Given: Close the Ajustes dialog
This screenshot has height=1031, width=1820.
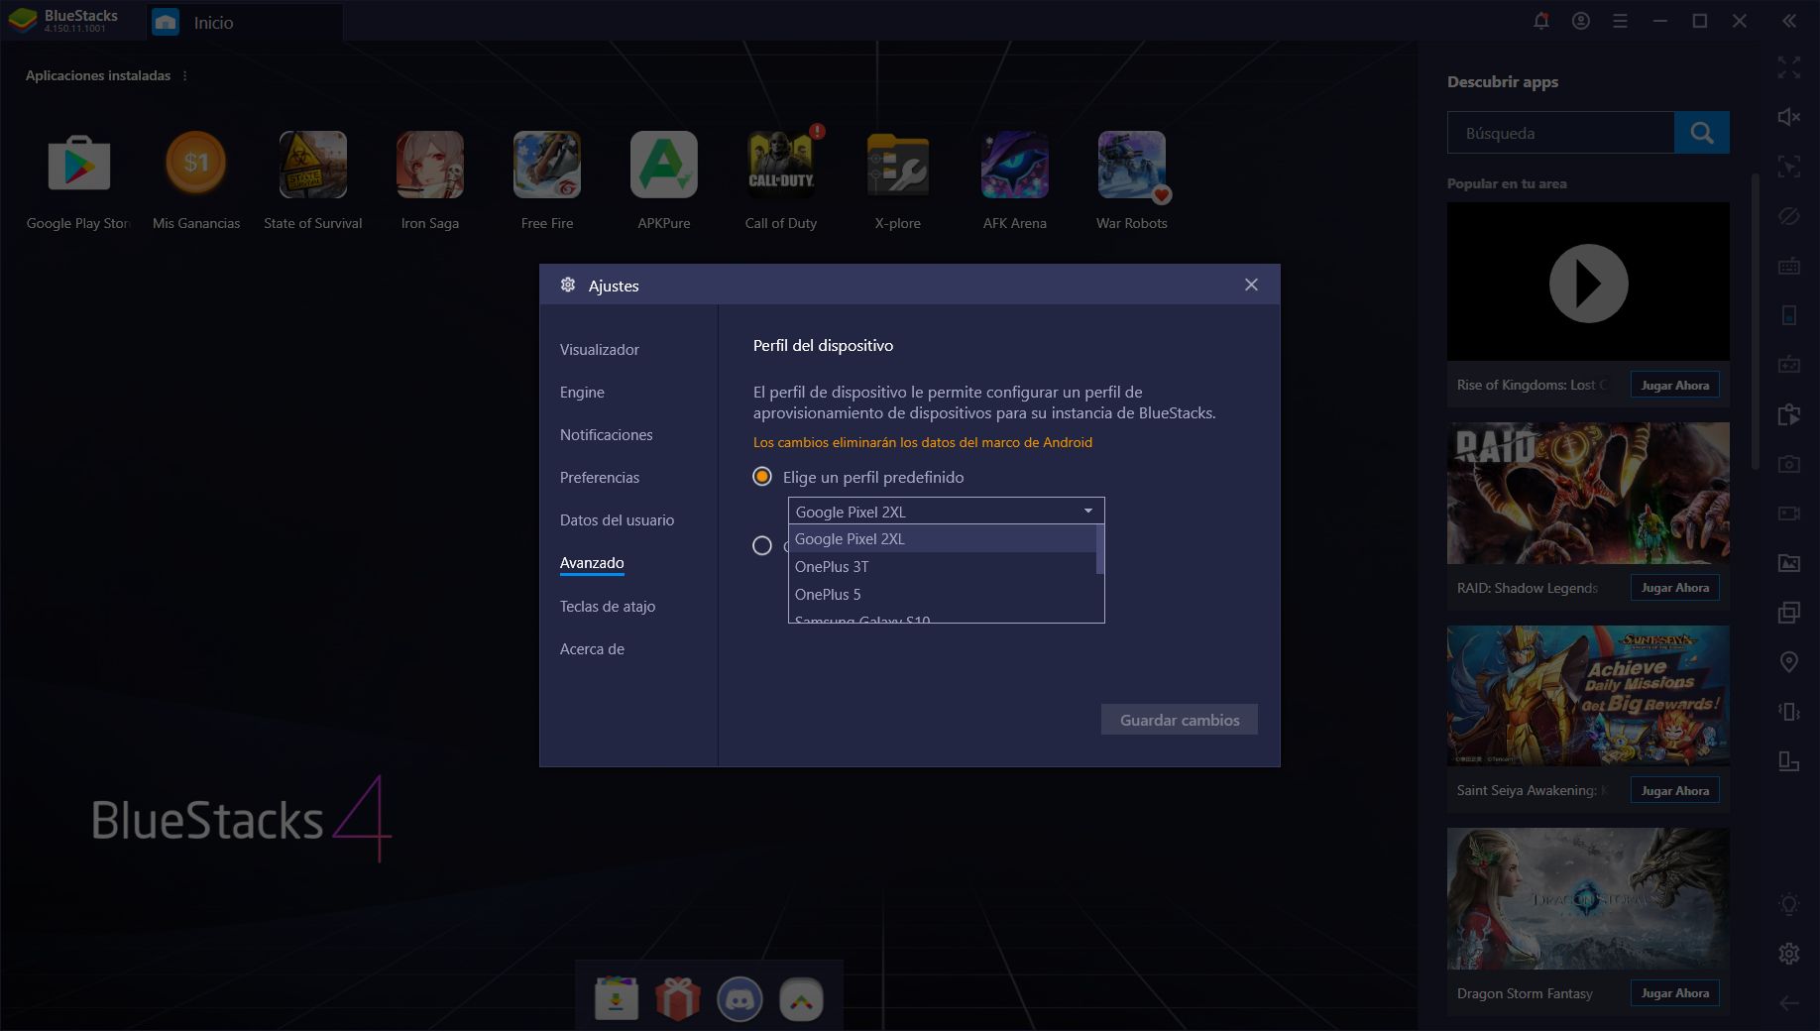Looking at the screenshot, I should 1252,286.
